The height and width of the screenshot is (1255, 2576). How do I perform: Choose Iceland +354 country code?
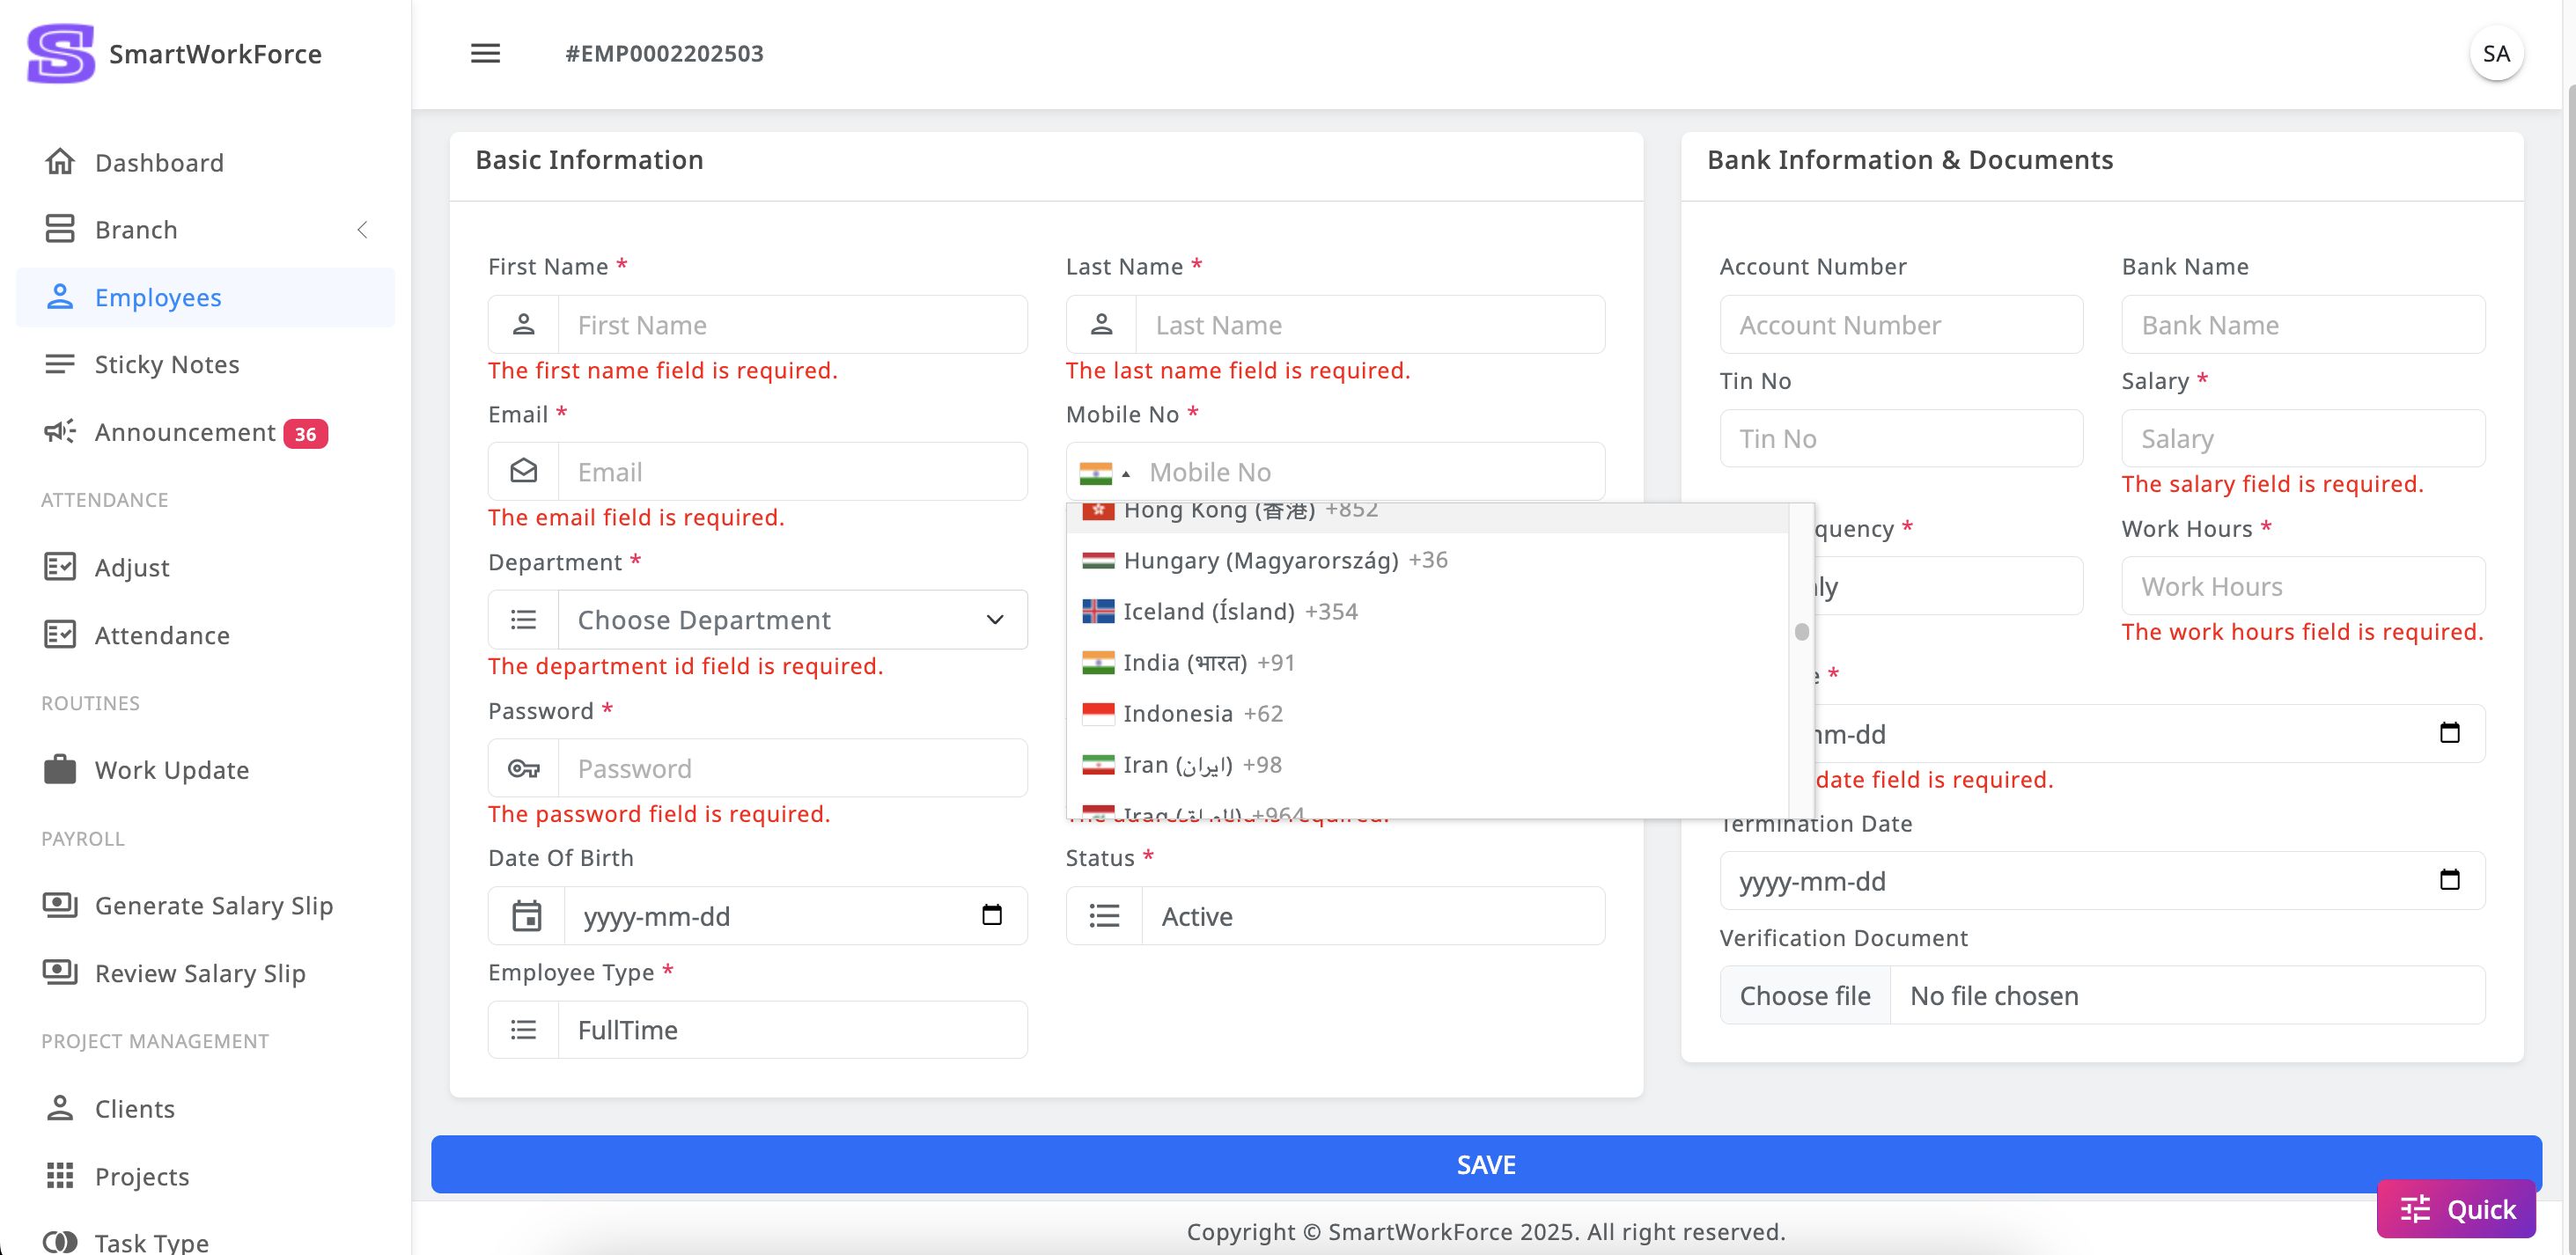coord(1239,611)
